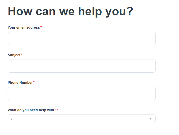
Task: Click the 'How can we help you?' heading
Action: coord(70,12)
